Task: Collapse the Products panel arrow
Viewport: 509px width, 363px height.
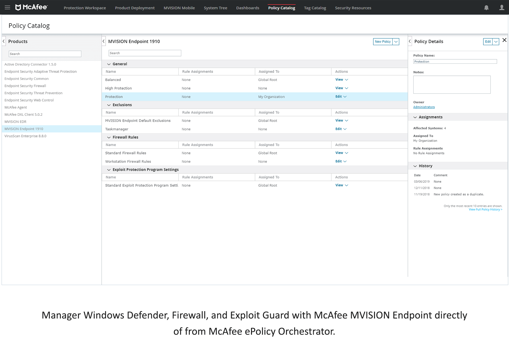Action: click(4, 41)
